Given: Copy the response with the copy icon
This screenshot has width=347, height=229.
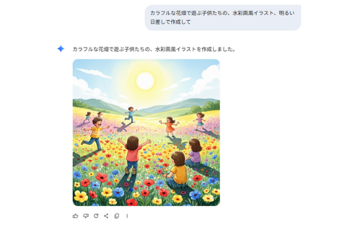Looking at the screenshot, I should tap(117, 216).
